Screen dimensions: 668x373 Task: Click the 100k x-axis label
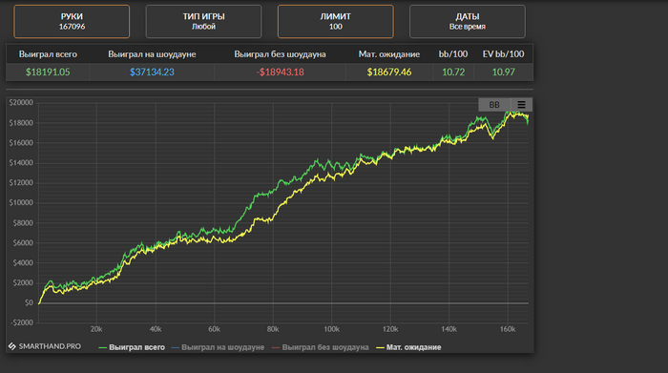coord(331,329)
